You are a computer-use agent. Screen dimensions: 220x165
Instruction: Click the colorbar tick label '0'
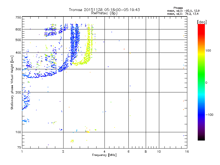(x=206, y=83)
